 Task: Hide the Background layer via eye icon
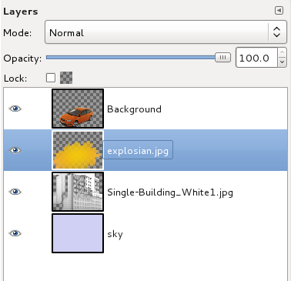pyautogui.click(x=15, y=109)
